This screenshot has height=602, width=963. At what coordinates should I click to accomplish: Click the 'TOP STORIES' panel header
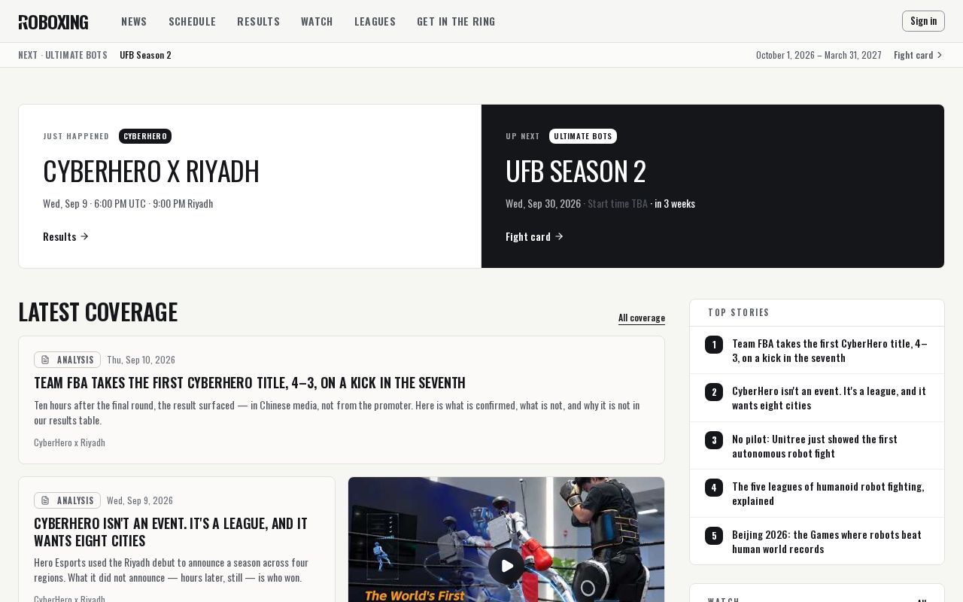[739, 312]
